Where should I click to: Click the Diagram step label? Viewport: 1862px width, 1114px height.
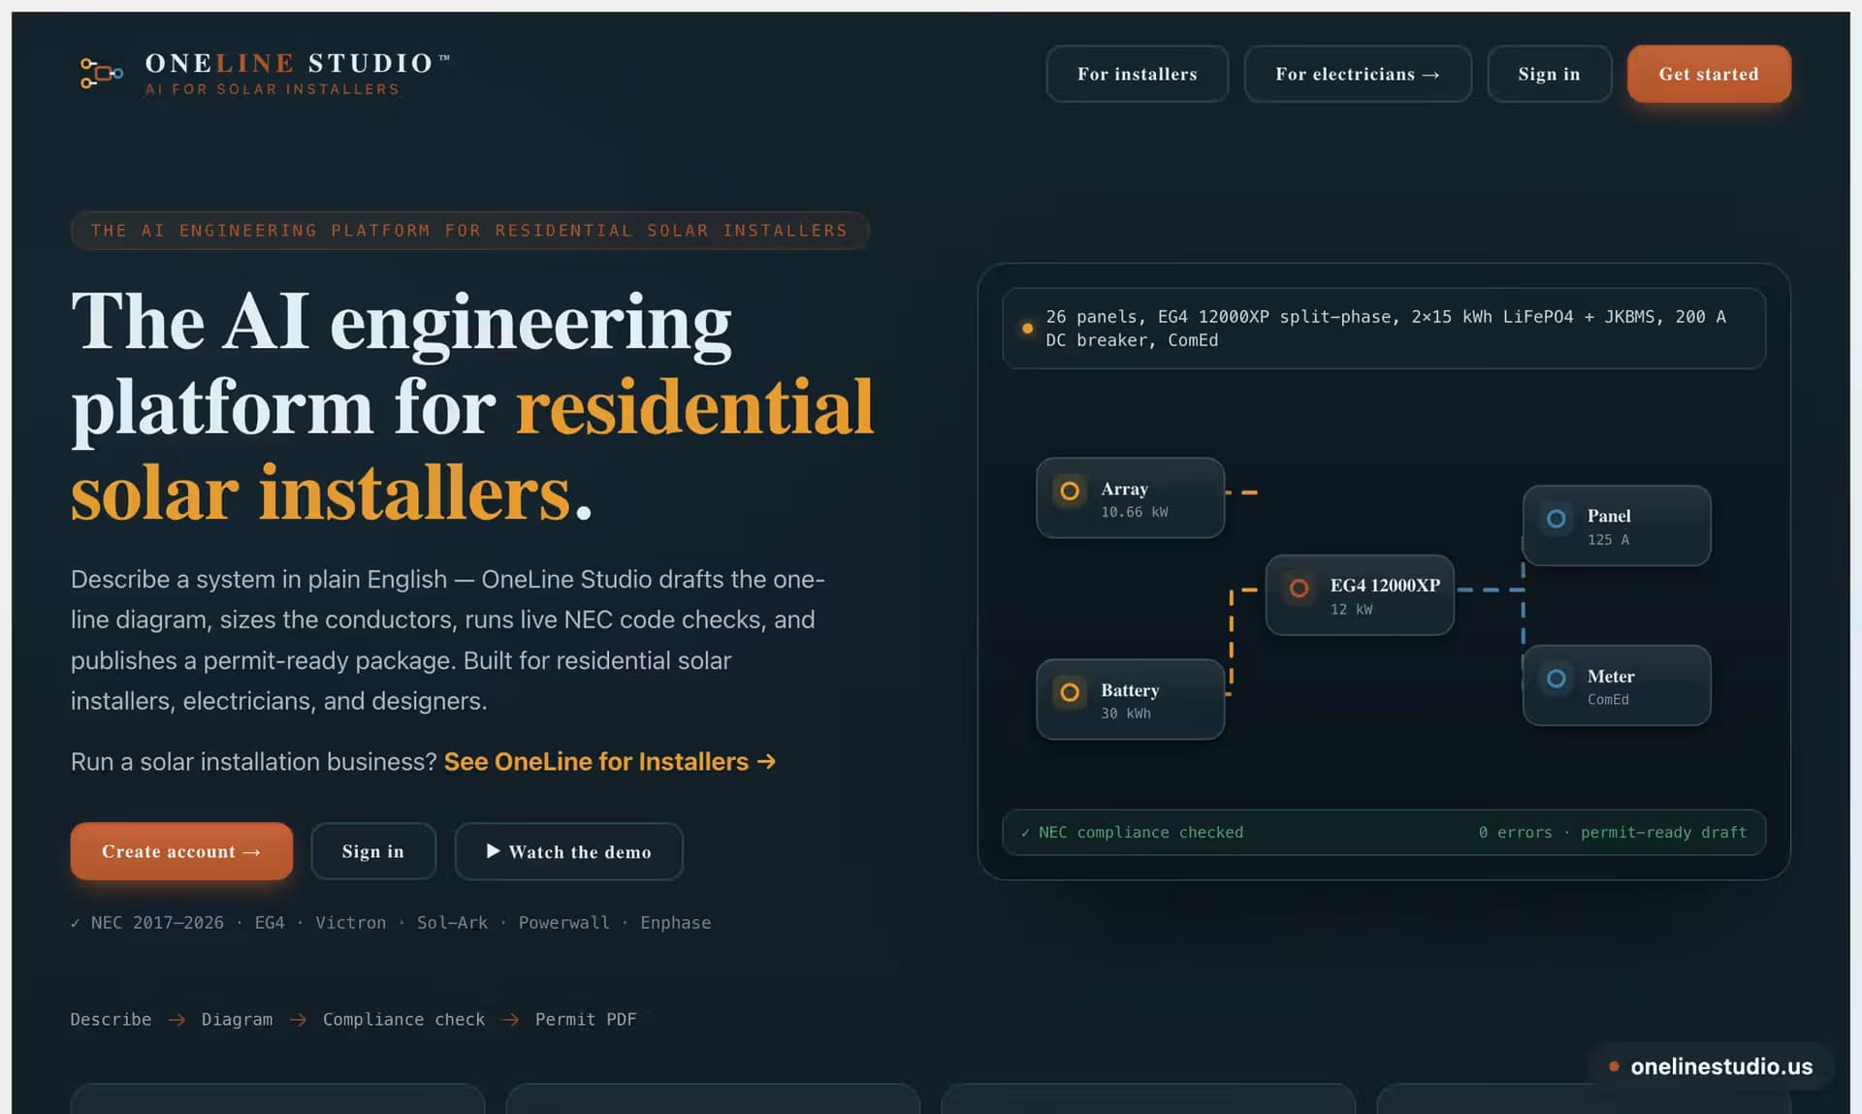coord(237,1020)
